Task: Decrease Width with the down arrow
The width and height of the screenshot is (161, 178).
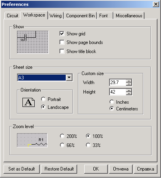Action: point(129,84)
